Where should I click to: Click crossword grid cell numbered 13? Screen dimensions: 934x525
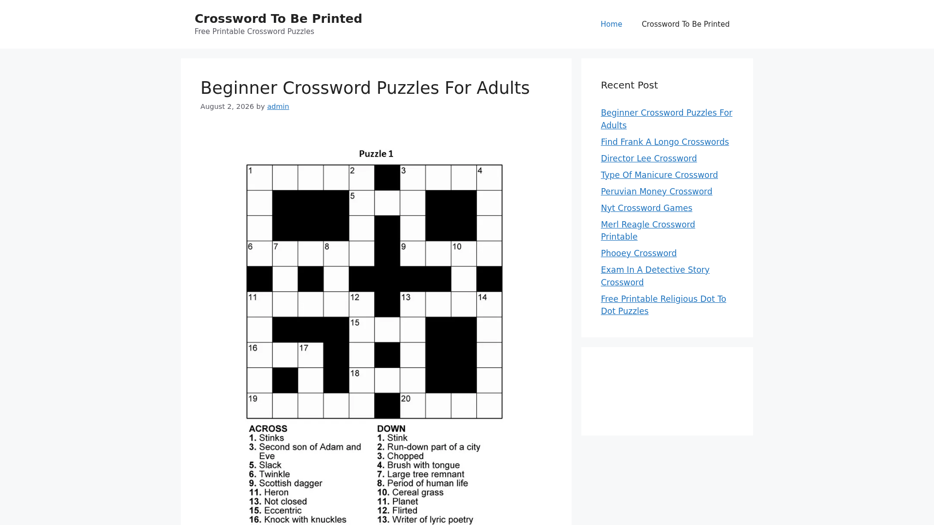click(413, 304)
